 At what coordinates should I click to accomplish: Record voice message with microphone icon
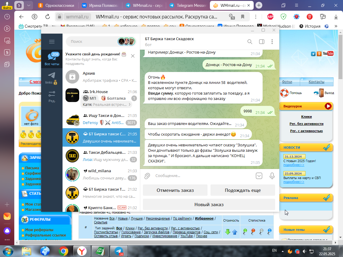[x=272, y=176]
